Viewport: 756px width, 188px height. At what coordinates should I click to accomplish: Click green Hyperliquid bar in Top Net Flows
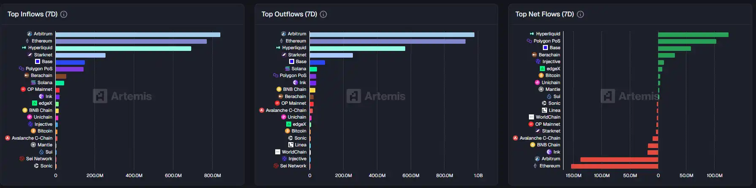(693, 34)
